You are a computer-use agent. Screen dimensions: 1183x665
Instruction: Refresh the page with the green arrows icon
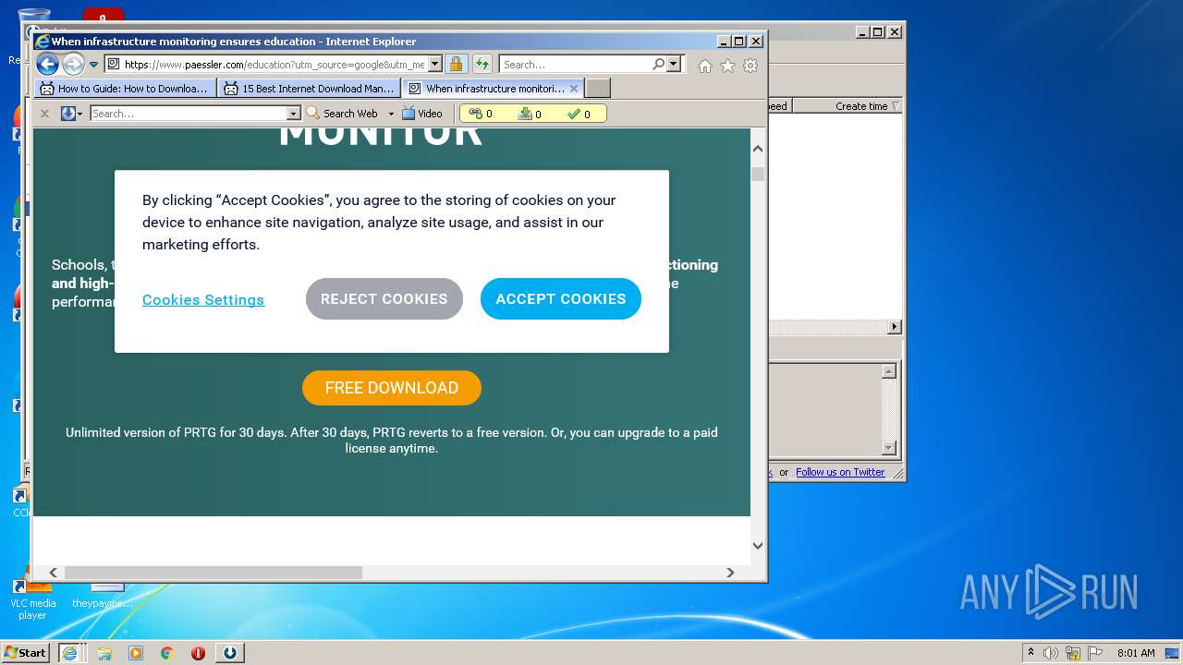[x=482, y=65]
